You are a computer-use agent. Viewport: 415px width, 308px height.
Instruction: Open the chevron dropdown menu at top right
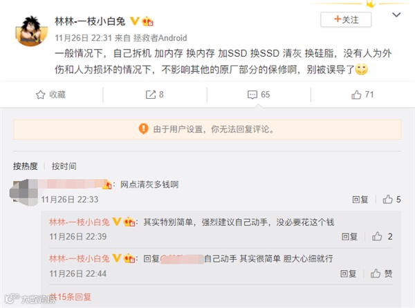[x=396, y=15]
